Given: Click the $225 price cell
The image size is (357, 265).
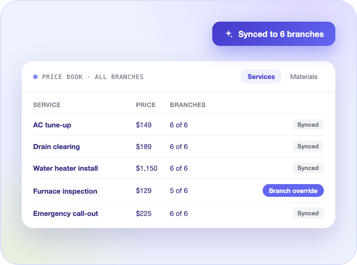Looking at the screenshot, I should (144, 213).
